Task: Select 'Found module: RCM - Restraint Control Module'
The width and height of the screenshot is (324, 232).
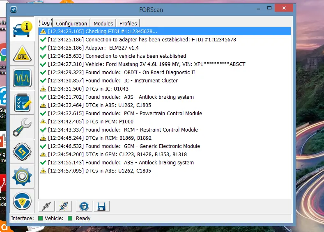Action: (x=165, y=130)
